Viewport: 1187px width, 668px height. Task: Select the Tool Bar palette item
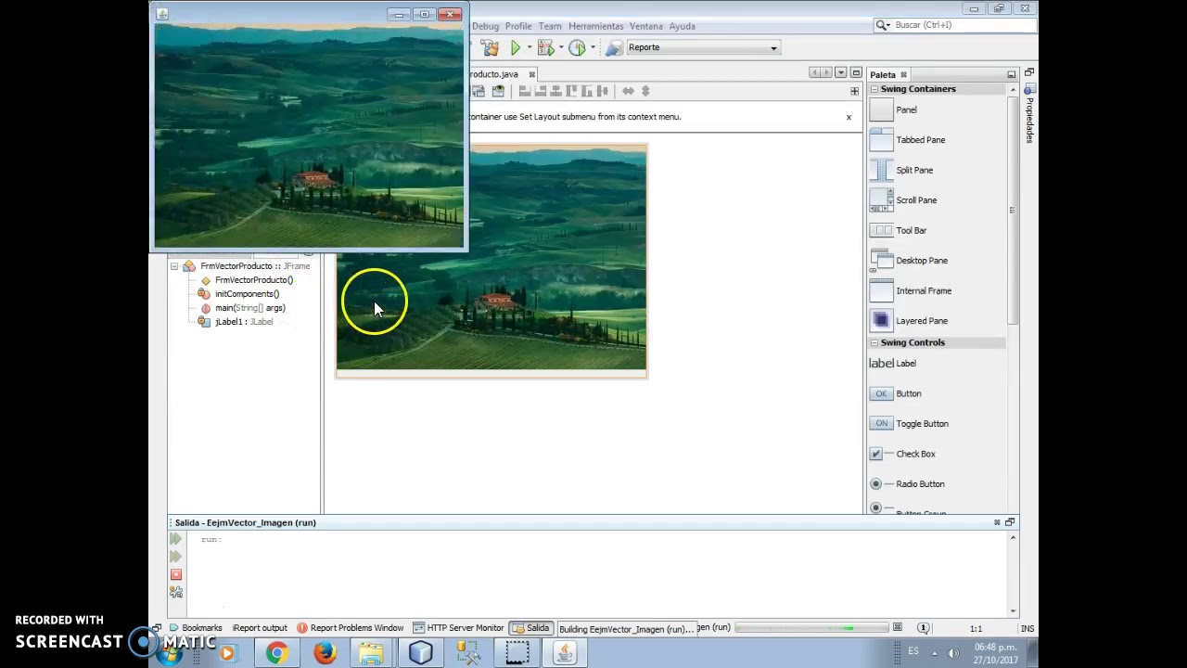898,230
